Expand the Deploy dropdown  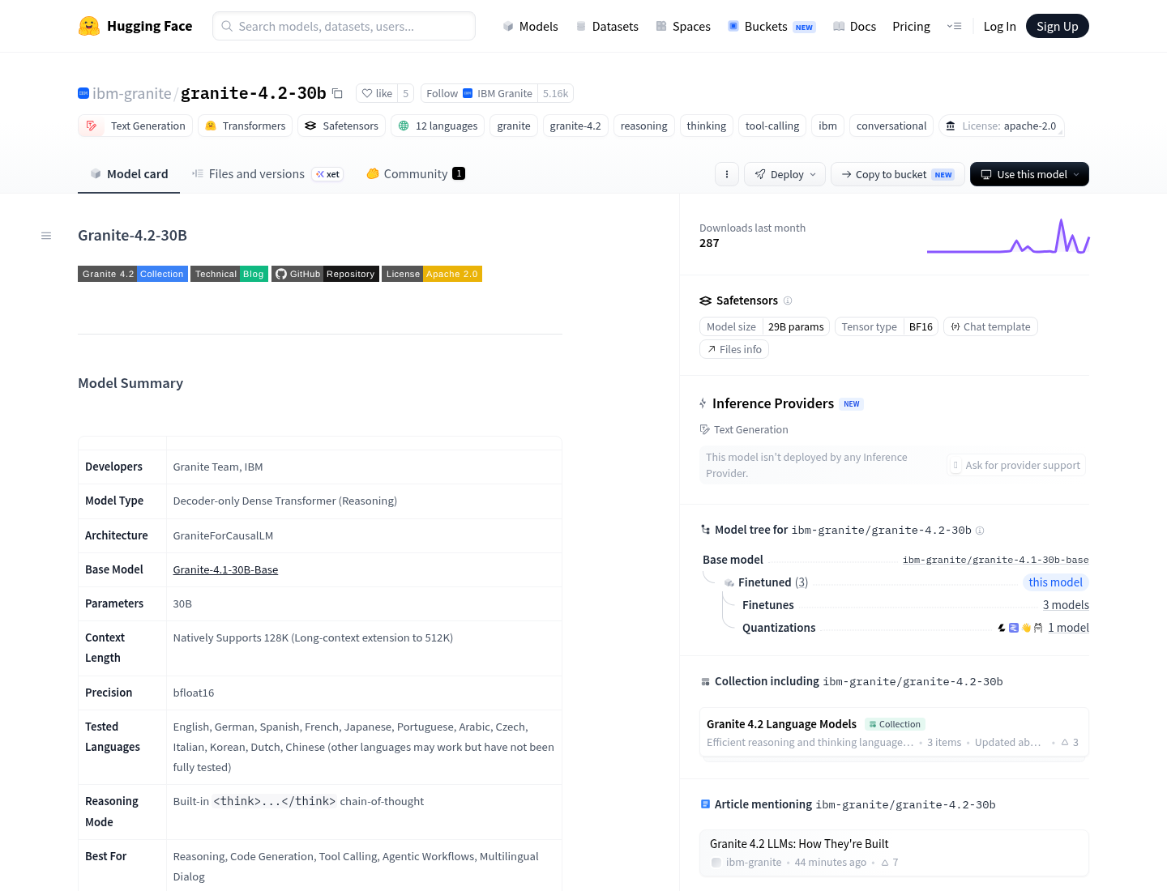coord(785,174)
